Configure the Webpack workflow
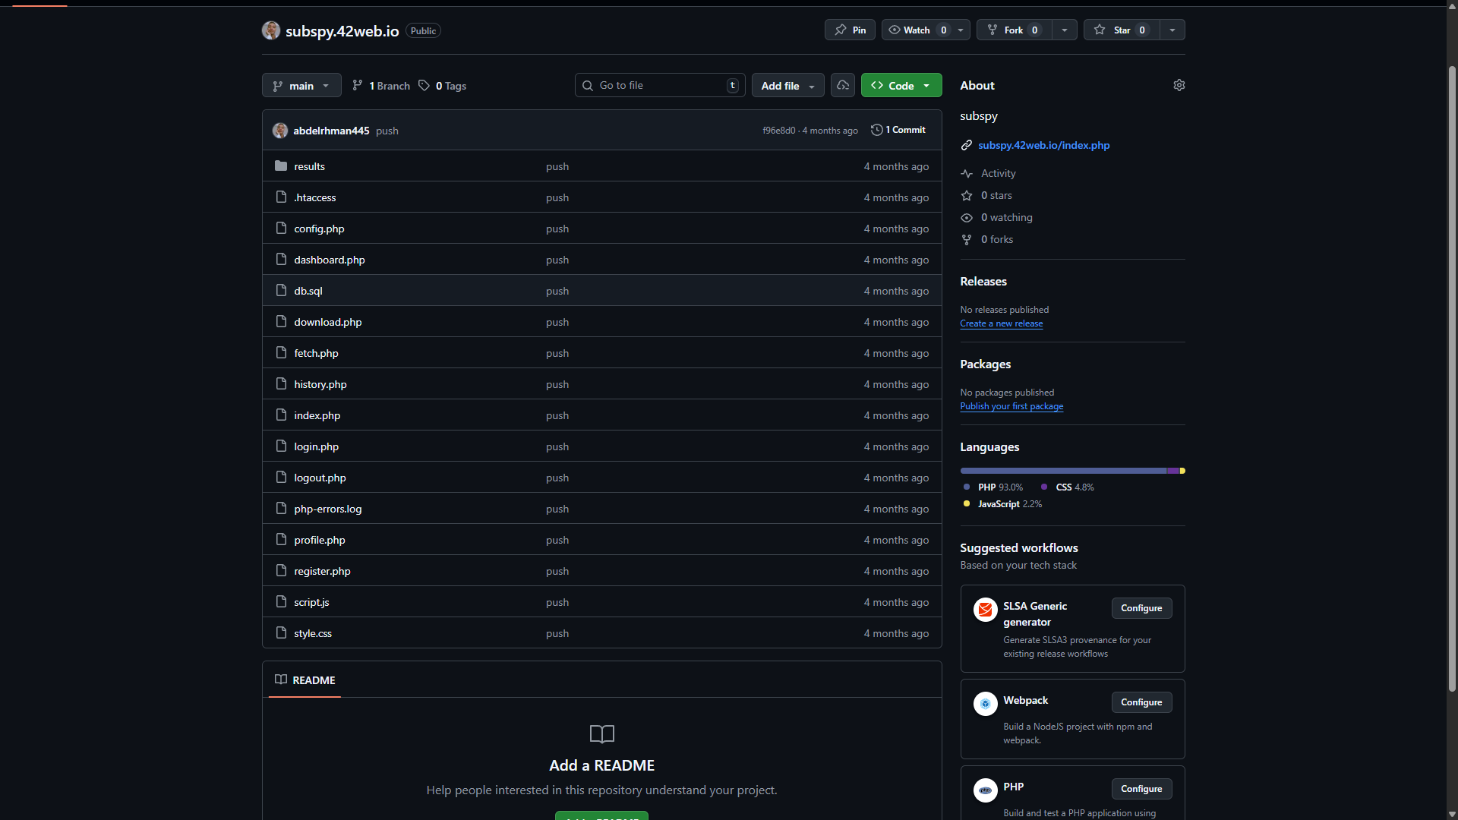The image size is (1458, 820). coord(1141,702)
